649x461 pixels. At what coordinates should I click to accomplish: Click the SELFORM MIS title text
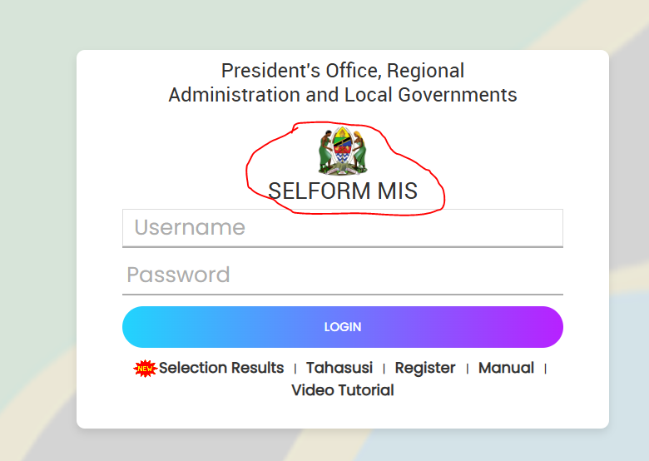343,191
